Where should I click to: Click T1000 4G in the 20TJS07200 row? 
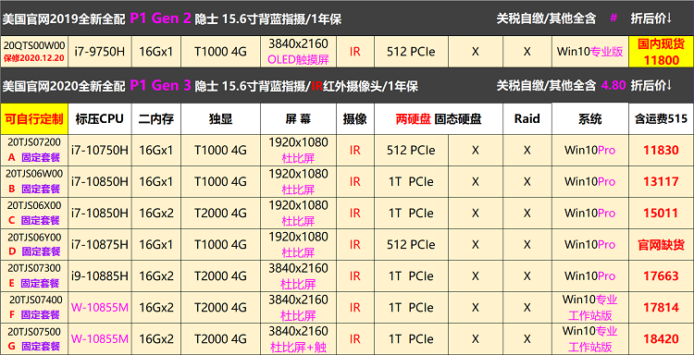[x=221, y=151]
